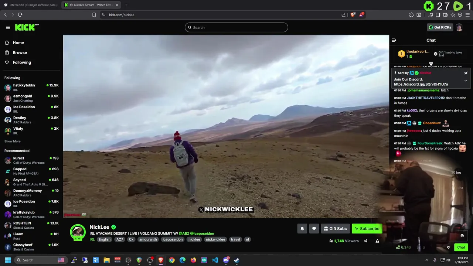This screenshot has width=473, height=266.
Task: Expand the gift leaderboard handle
Action: coord(431,64)
